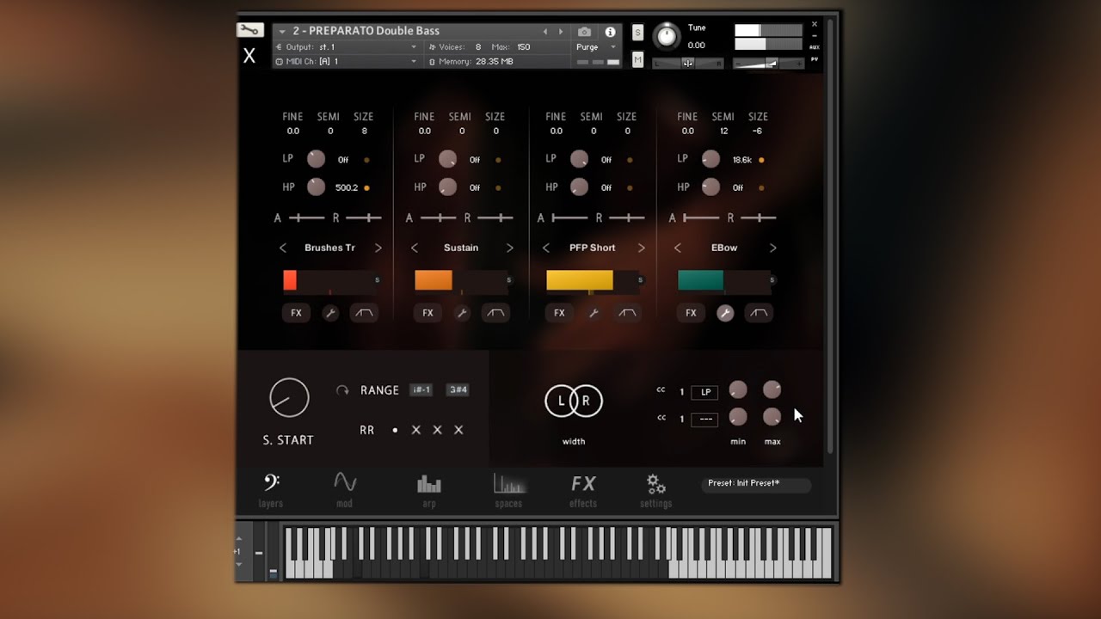The image size is (1101, 619).
Task: Switch to the spaces tab
Action: click(x=508, y=490)
